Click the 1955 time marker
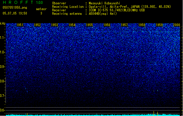183x116 pixels. (89, 25)
